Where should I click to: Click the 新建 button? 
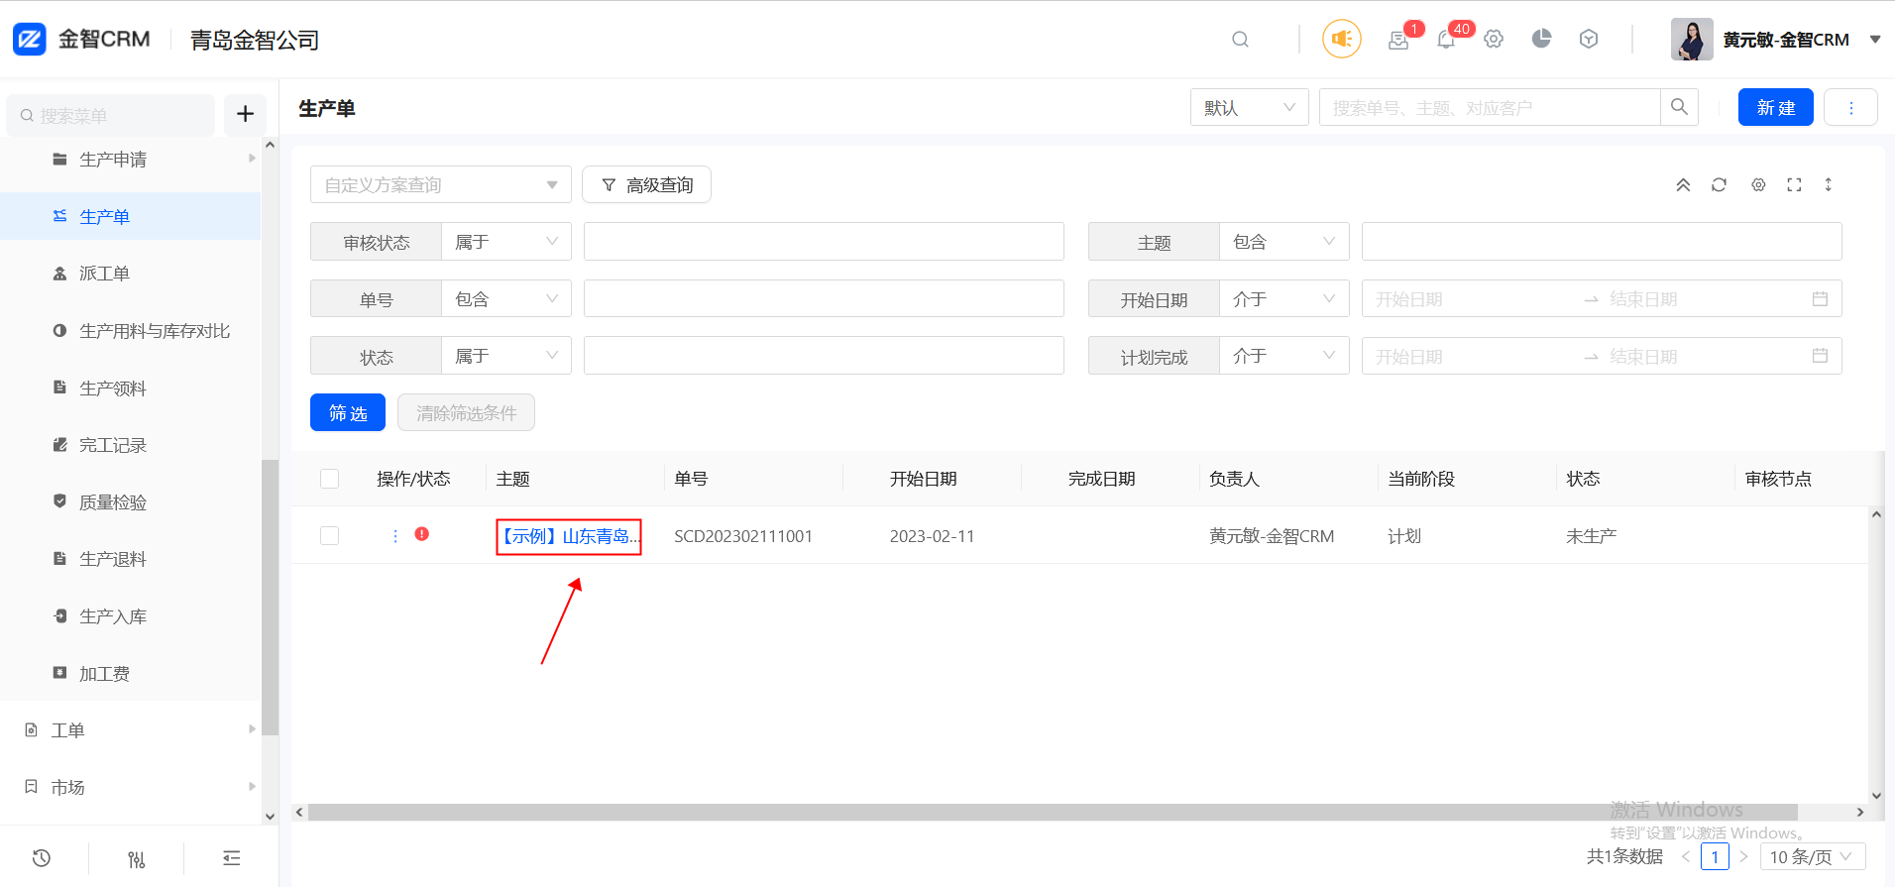pos(1775,107)
